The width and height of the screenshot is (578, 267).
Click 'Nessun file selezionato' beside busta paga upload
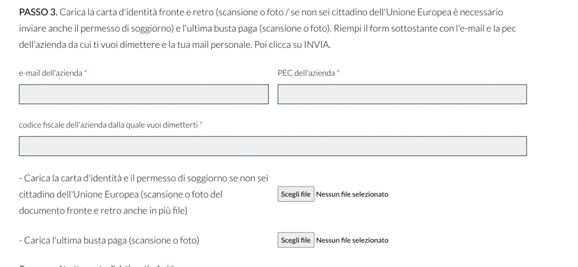352,241
